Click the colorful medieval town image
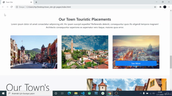The height and width of the screenshot is (96, 172). 127,85
